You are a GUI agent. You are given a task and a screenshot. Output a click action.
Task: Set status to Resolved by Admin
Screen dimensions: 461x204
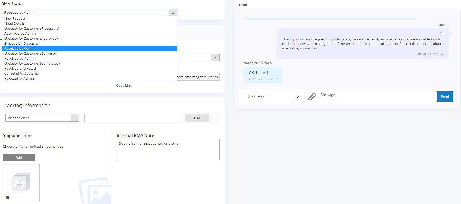pos(89,59)
